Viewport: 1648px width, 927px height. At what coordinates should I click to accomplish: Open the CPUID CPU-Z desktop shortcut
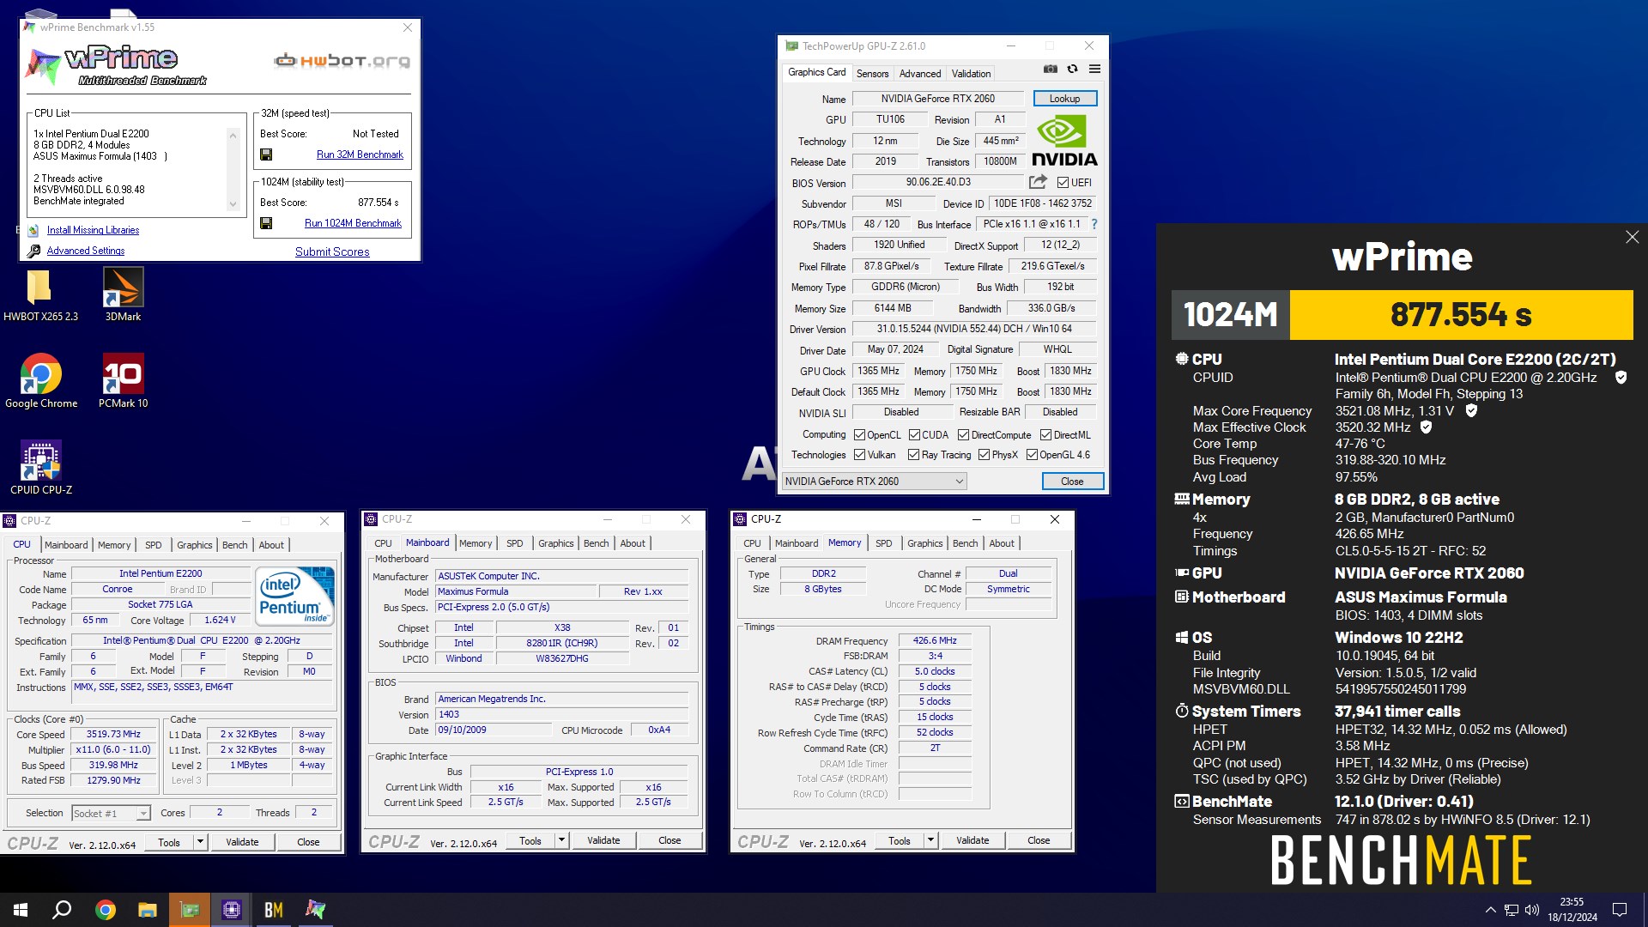41,468
